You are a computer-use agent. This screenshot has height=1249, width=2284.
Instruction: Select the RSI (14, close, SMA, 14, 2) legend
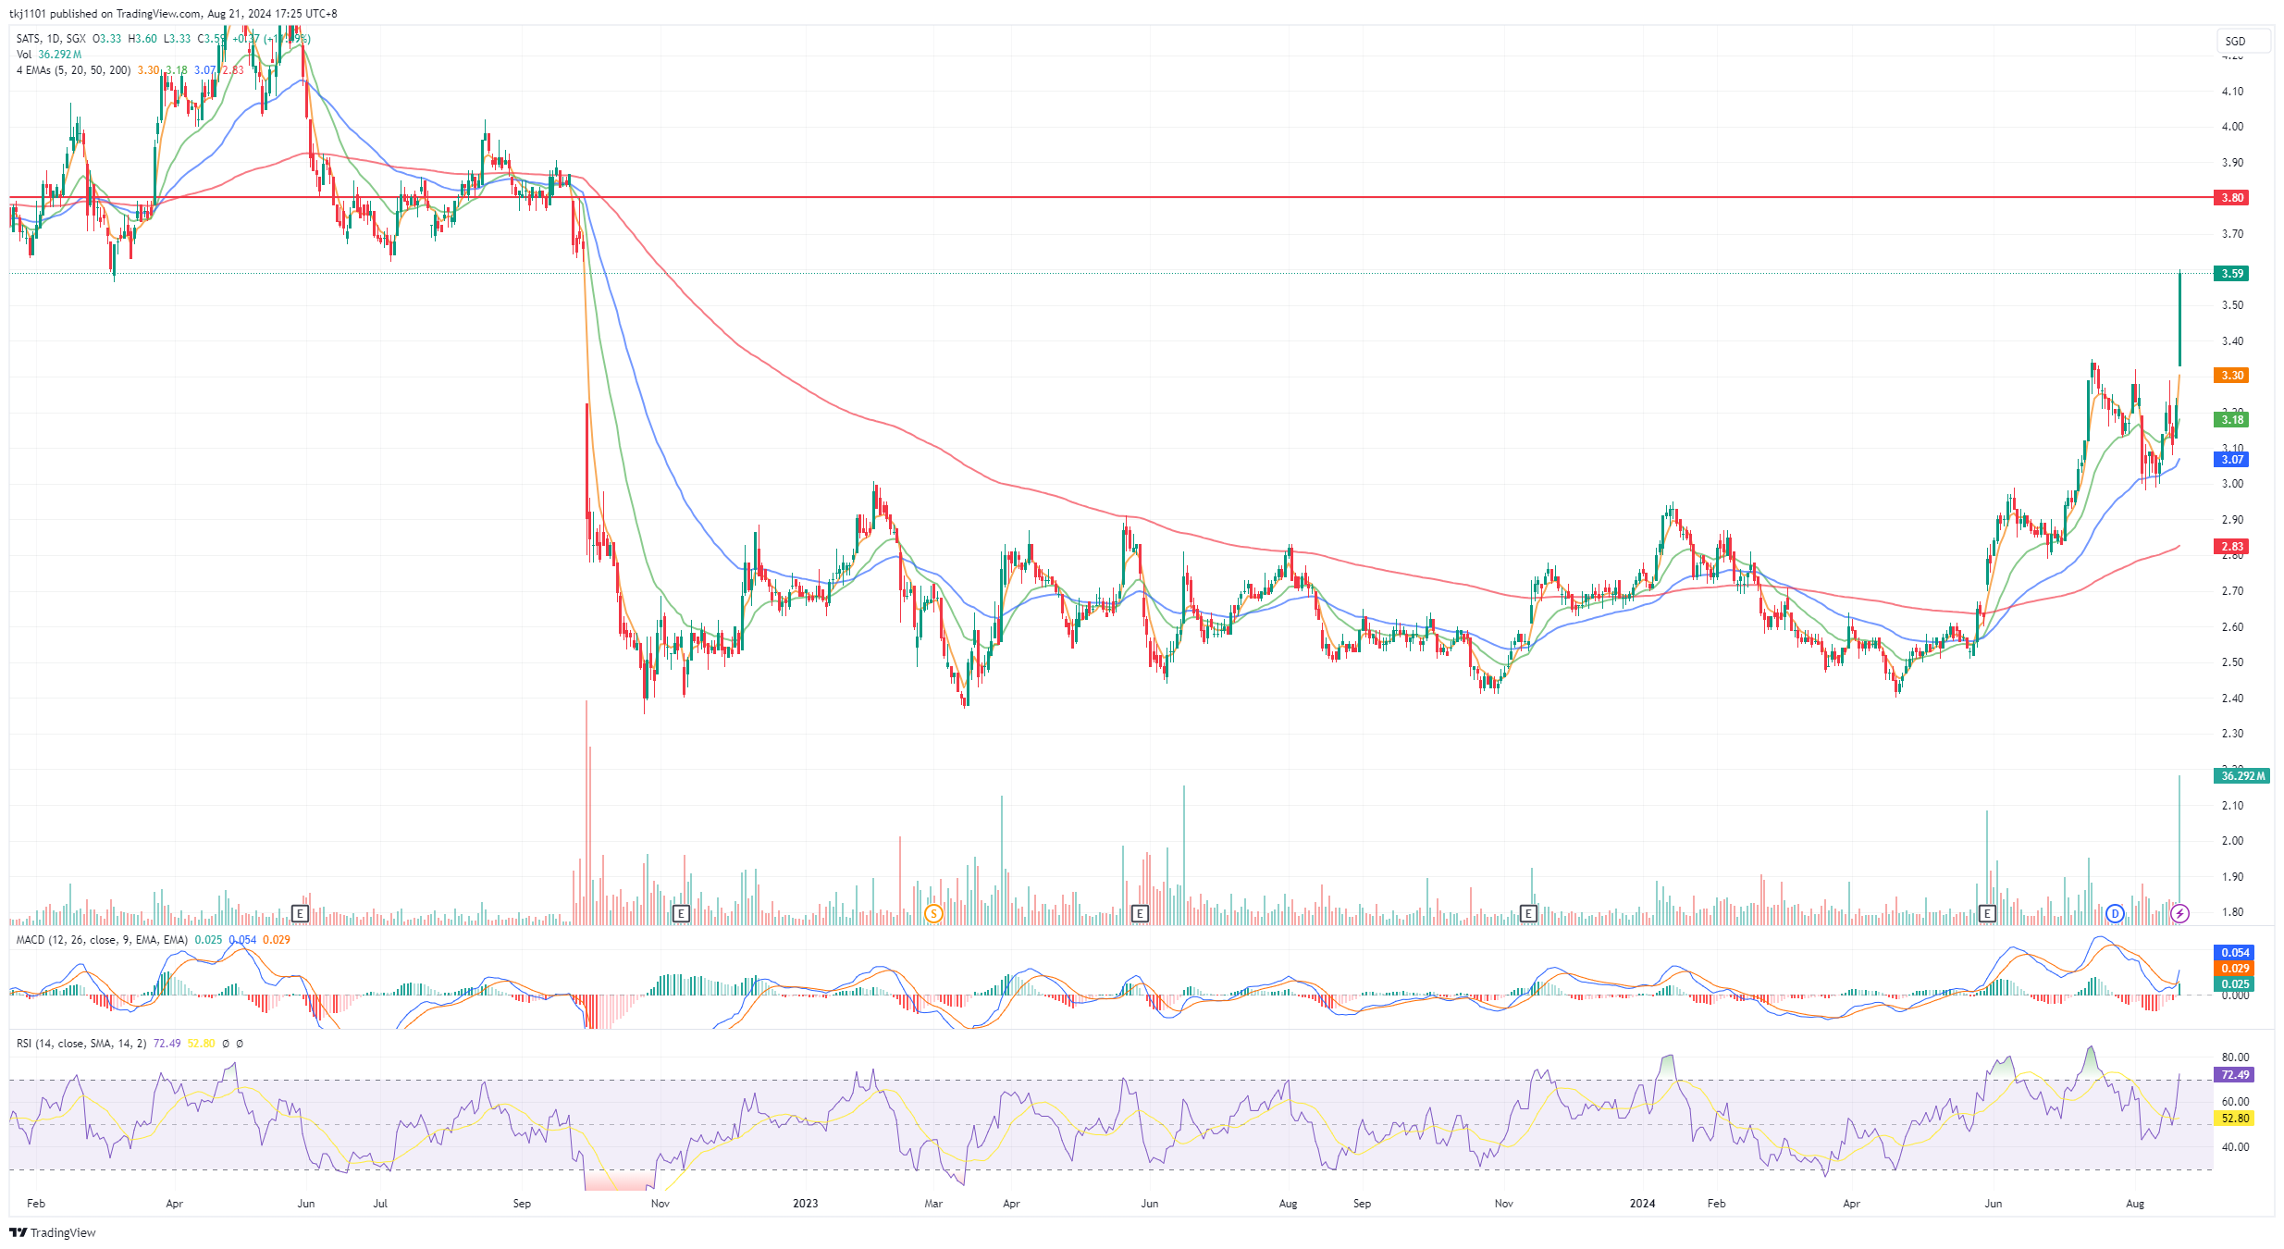tap(81, 1044)
